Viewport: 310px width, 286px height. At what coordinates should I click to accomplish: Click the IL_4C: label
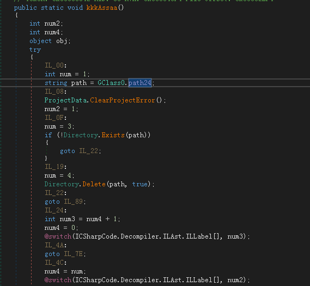click(x=56, y=263)
